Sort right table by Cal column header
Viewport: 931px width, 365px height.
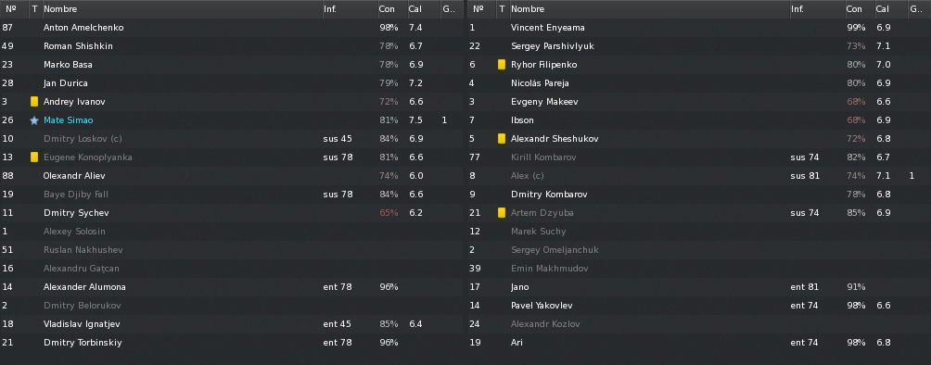pos(892,9)
